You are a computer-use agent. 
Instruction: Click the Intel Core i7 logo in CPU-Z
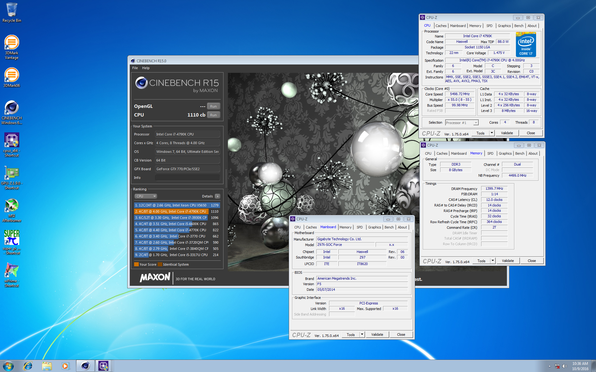(x=526, y=45)
